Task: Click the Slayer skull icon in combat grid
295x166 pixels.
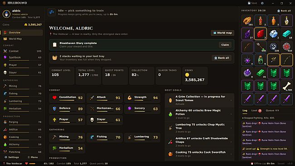Action: coord(92,120)
